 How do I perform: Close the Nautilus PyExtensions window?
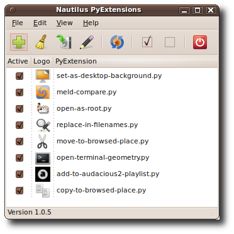point(211,10)
